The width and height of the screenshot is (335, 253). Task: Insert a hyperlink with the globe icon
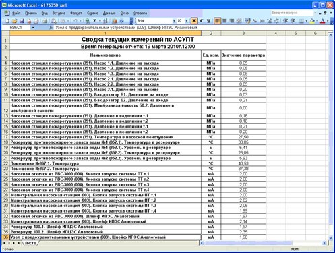(x=88, y=21)
